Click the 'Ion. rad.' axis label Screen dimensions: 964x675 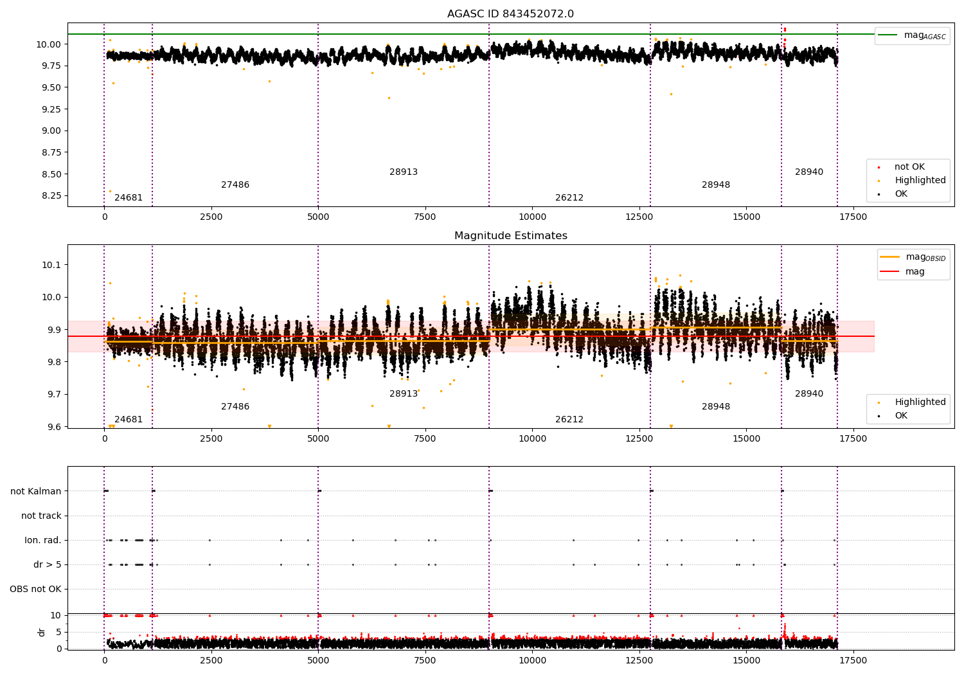point(43,541)
